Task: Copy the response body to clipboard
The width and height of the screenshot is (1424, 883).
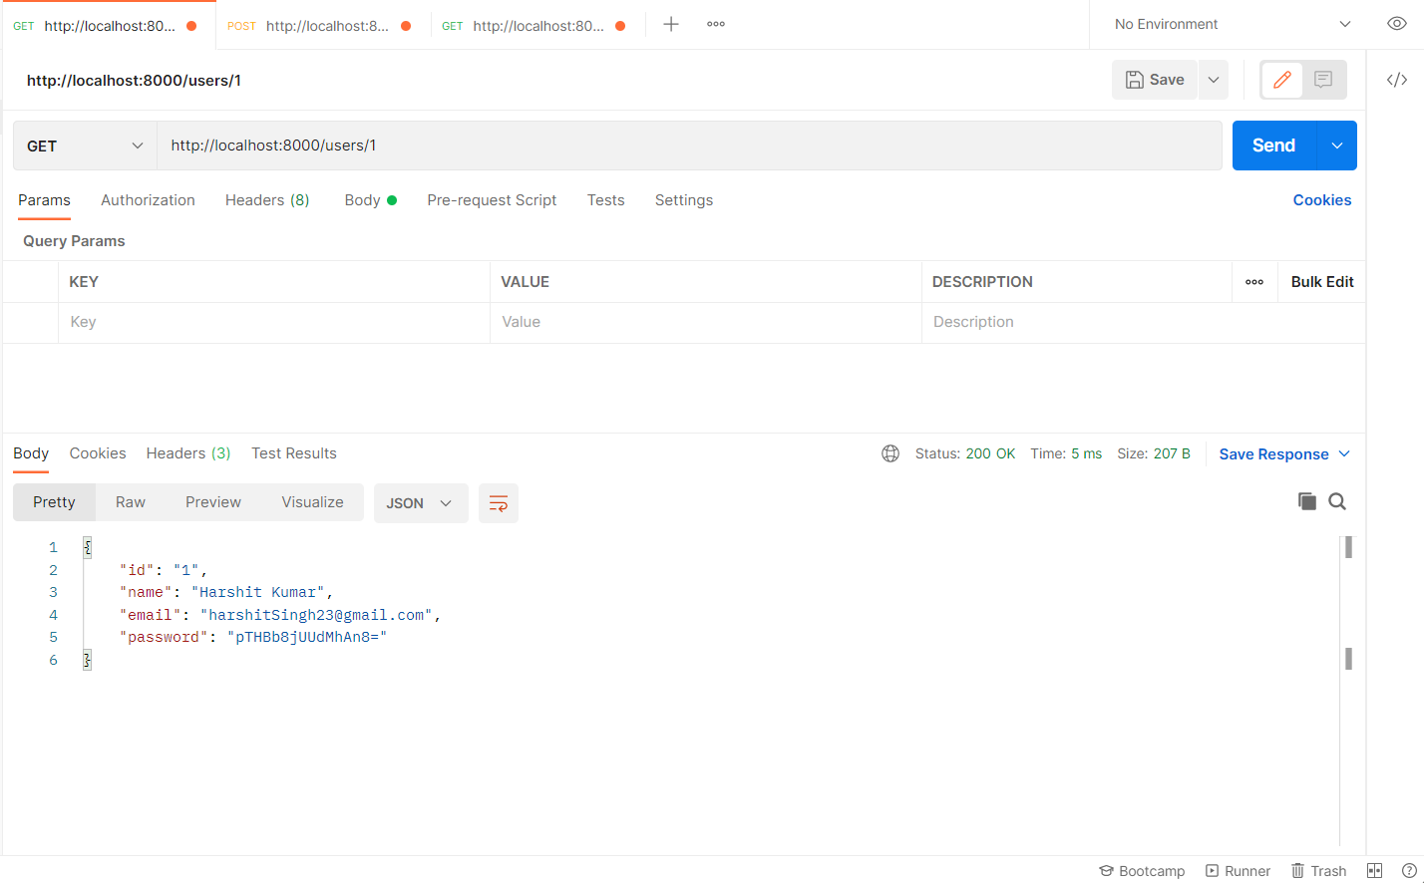Action: pos(1306,501)
